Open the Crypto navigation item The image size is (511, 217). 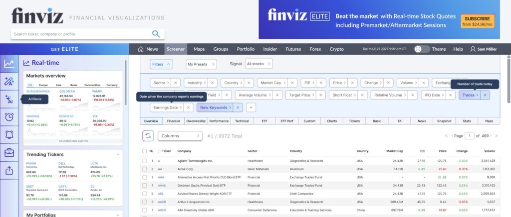[337, 49]
